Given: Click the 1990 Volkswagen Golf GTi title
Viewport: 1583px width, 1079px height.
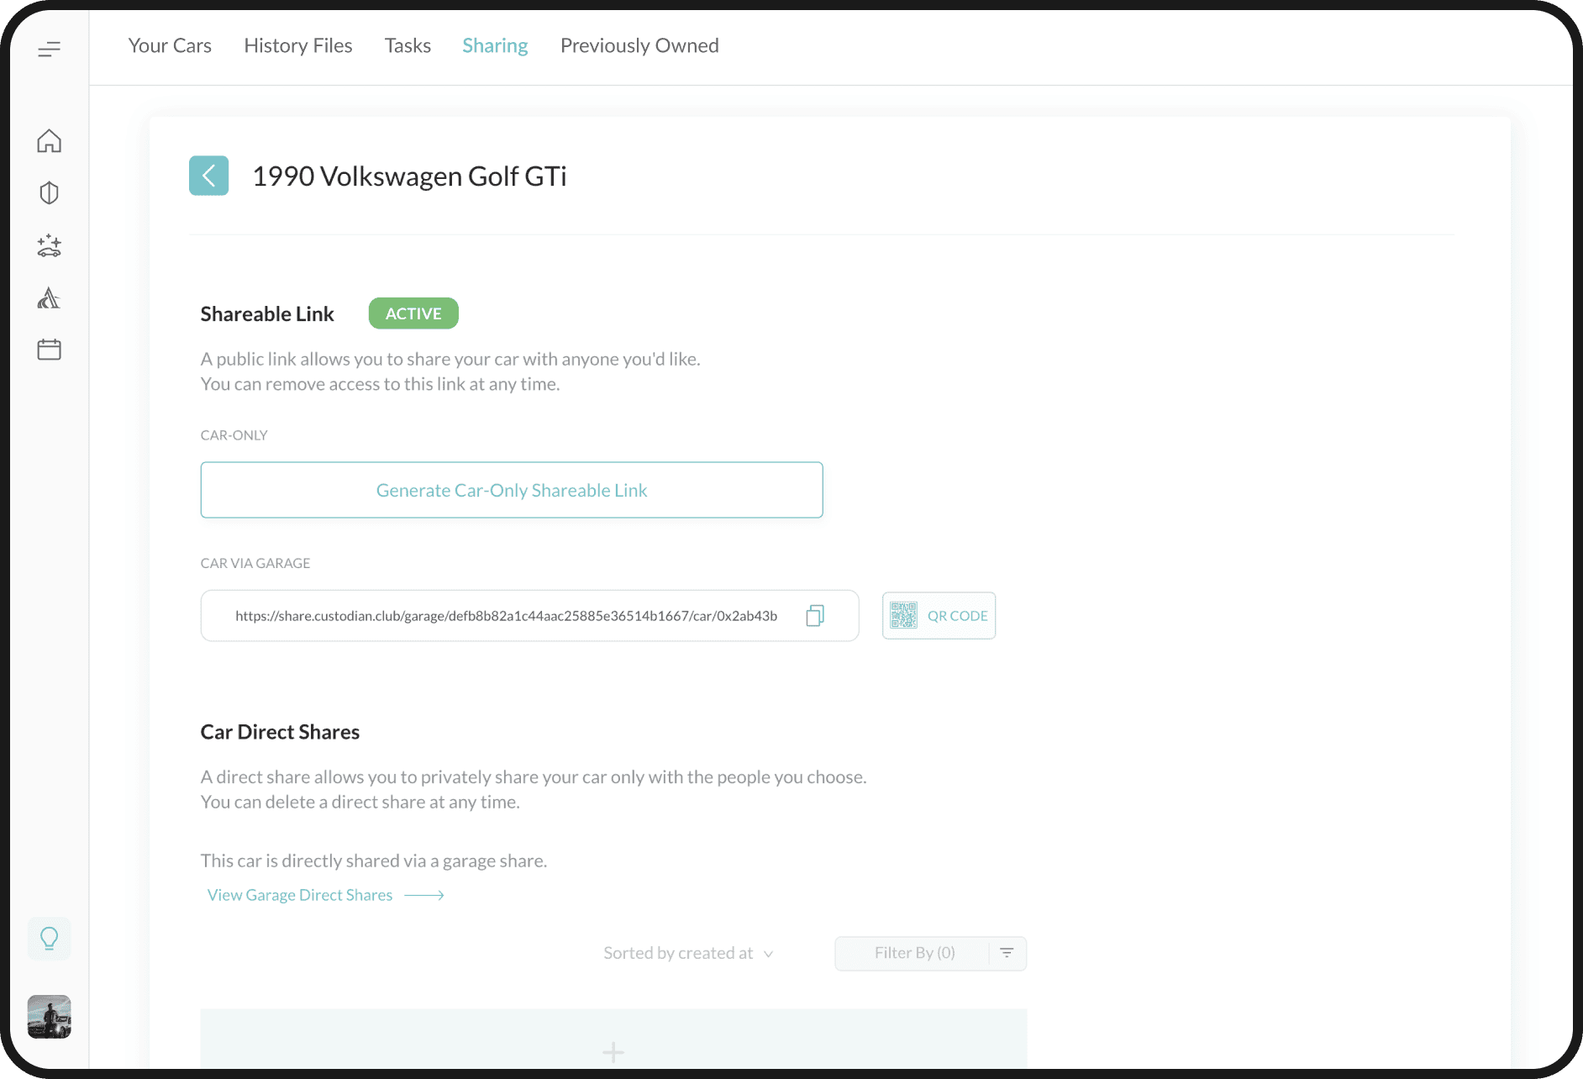Looking at the screenshot, I should click(x=409, y=176).
